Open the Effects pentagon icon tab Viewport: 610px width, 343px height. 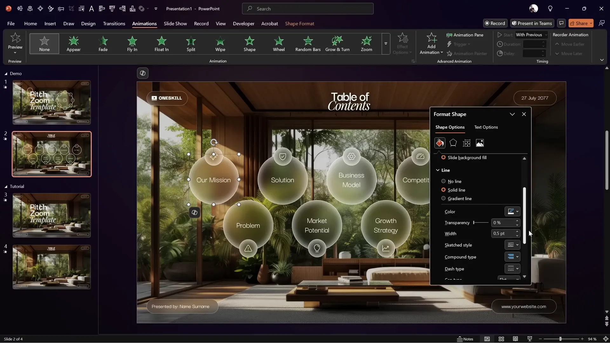tap(453, 143)
